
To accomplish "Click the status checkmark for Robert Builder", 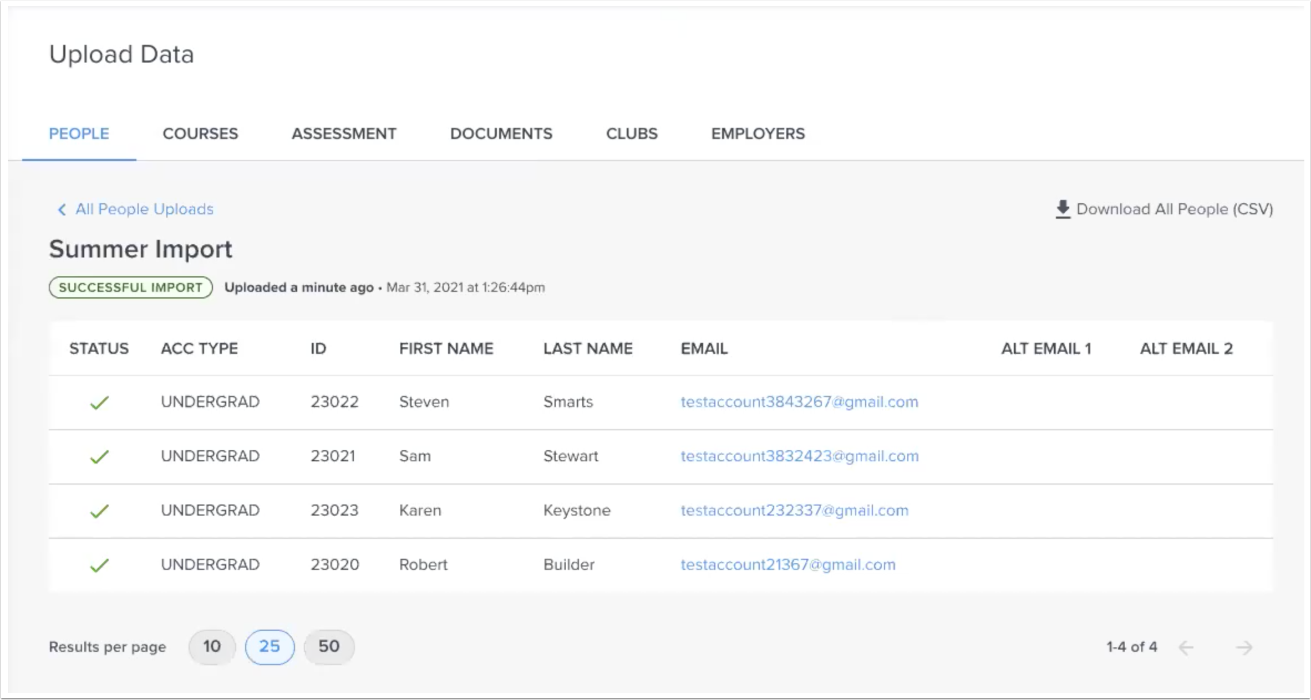I will pos(99,565).
